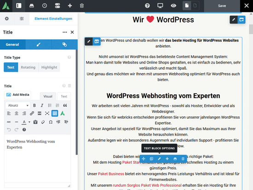Click the Add Media button
This screenshot has width=253, height=190.
tap(17, 95)
